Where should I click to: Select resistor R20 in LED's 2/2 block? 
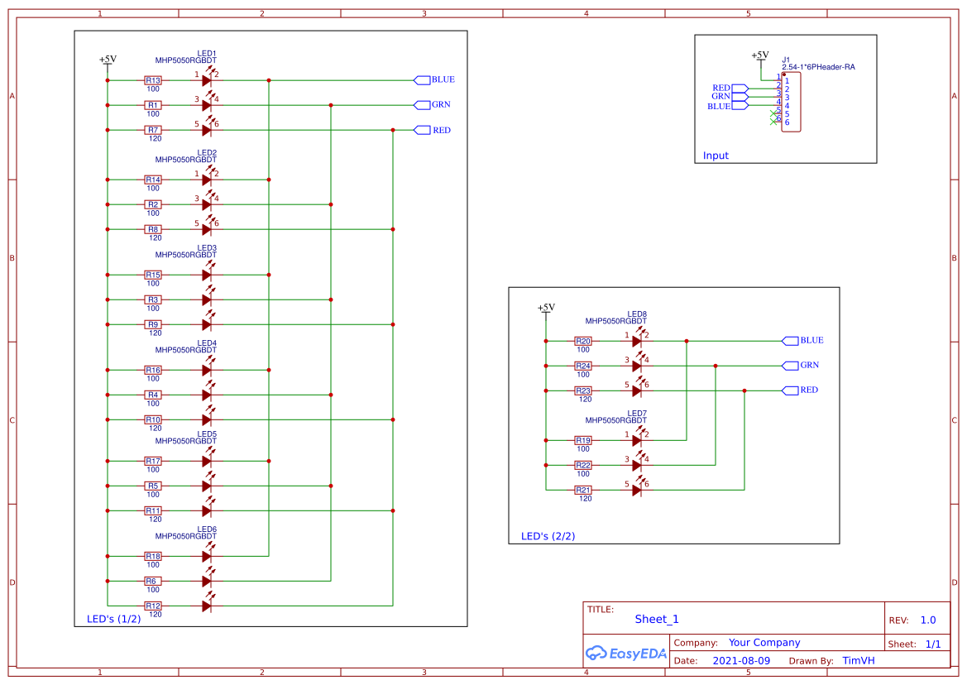pos(583,340)
